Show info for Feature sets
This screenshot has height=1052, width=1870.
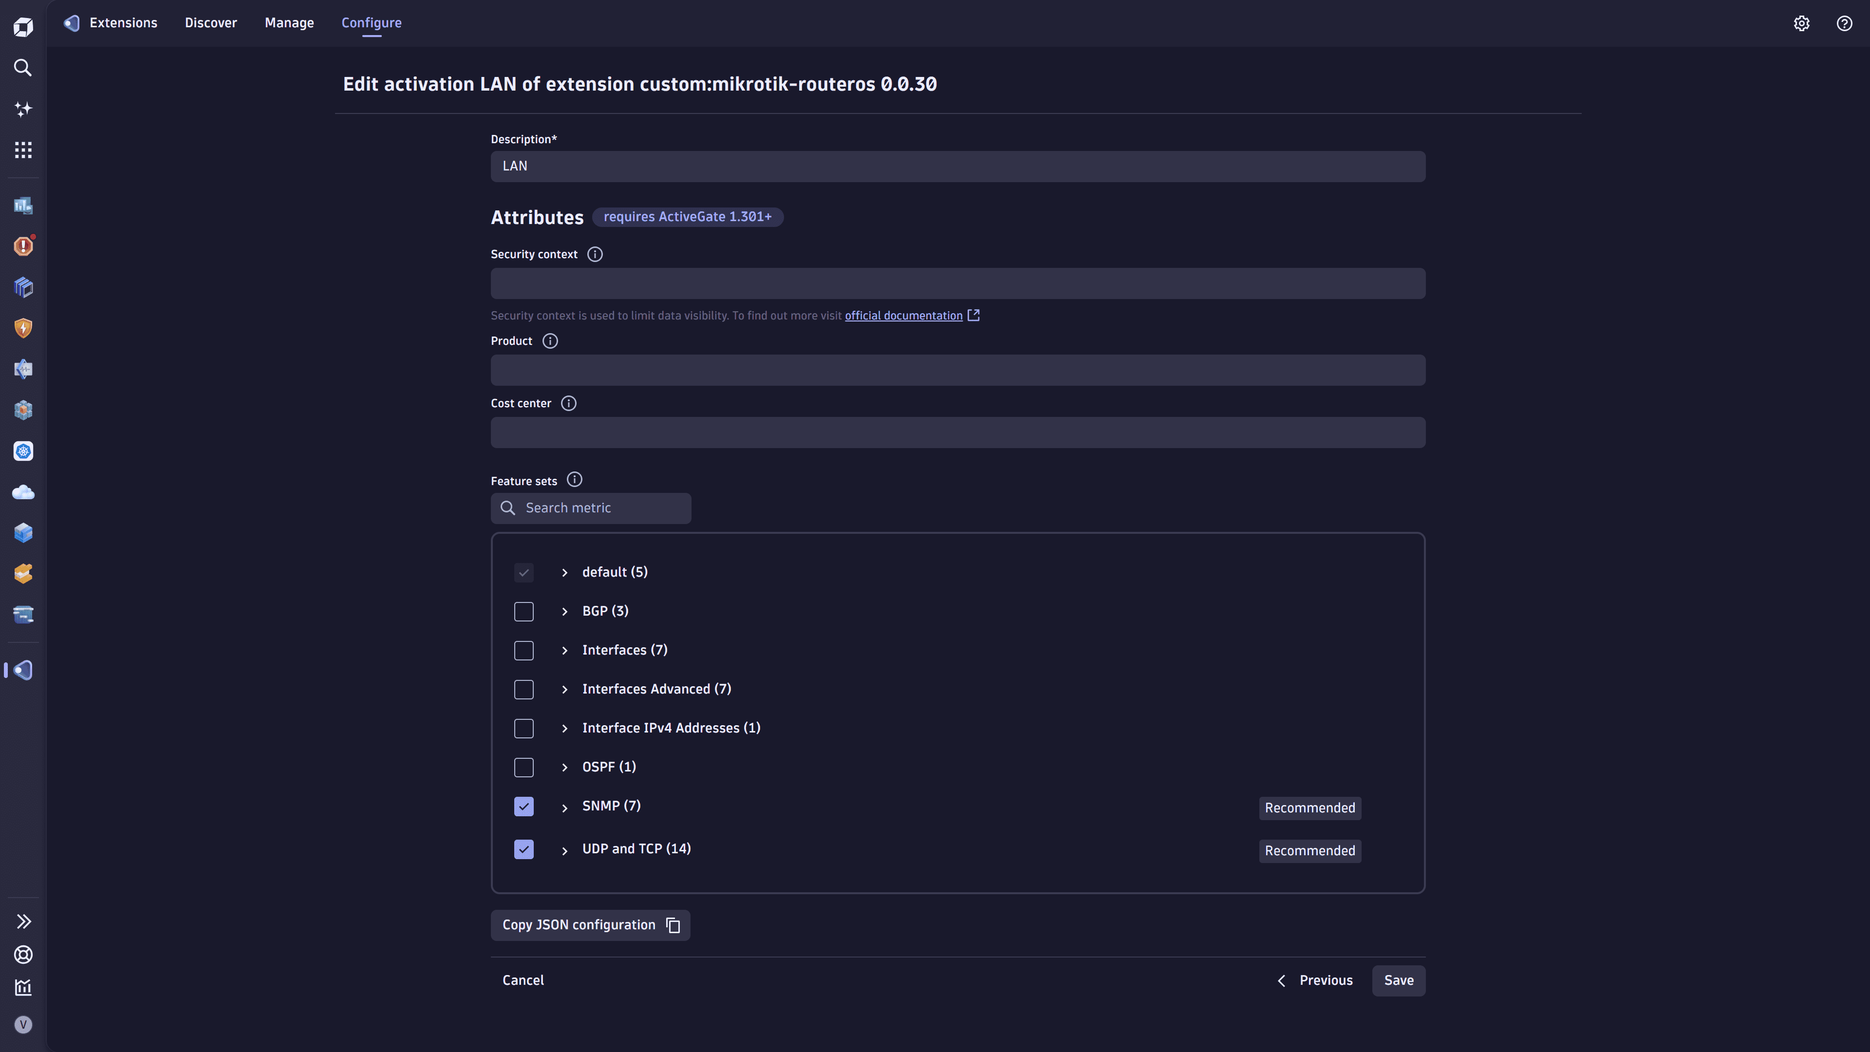pyautogui.click(x=574, y=479)
